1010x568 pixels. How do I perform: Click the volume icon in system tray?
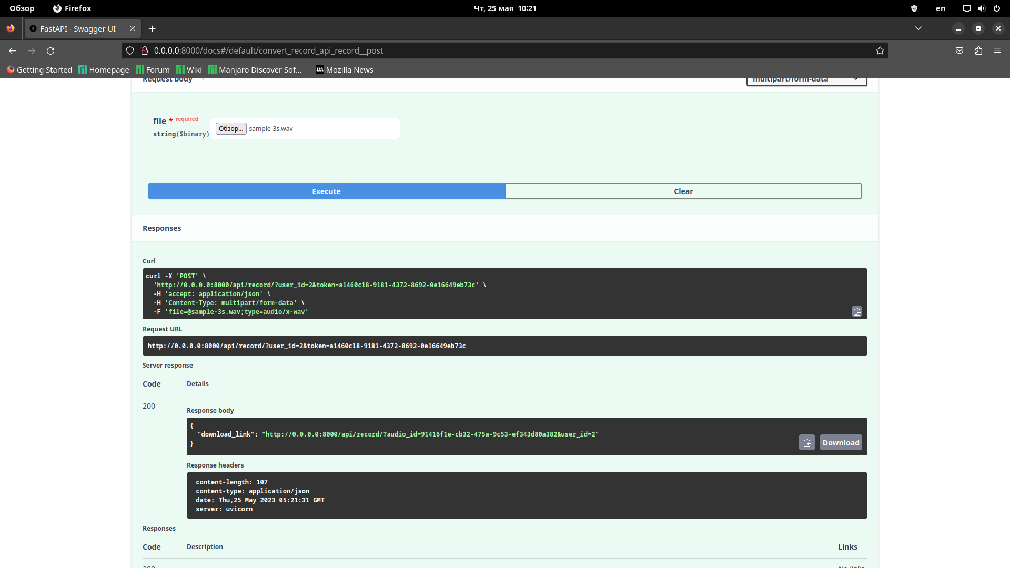click(982, 8)
